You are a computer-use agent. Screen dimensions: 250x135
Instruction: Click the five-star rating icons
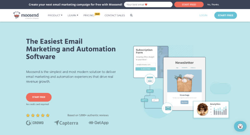(x=38, y=115)
